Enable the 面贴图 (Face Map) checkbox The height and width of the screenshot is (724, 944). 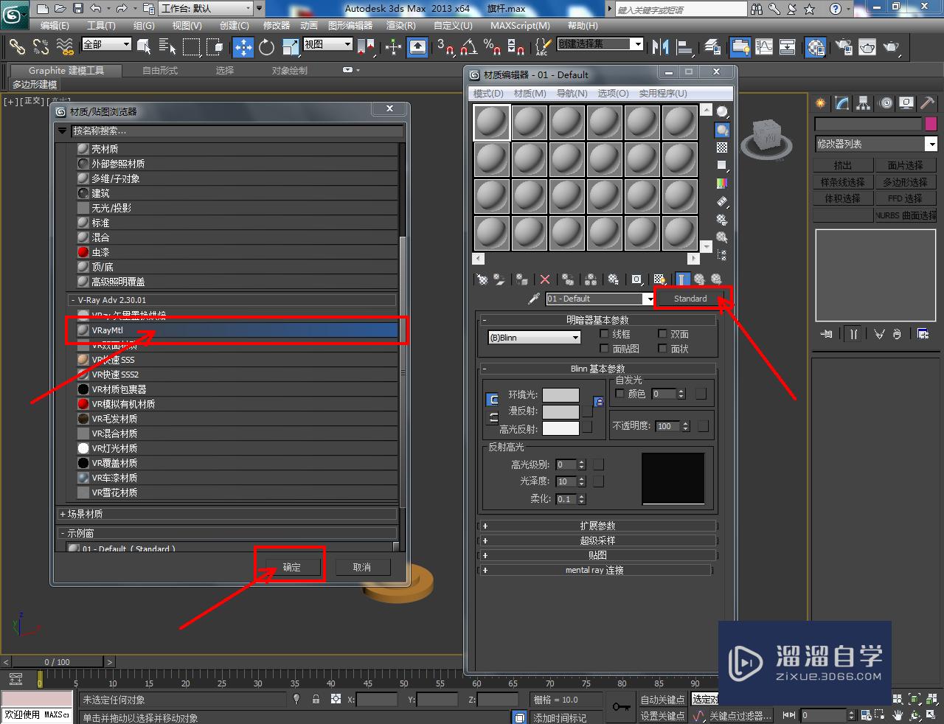605,348
